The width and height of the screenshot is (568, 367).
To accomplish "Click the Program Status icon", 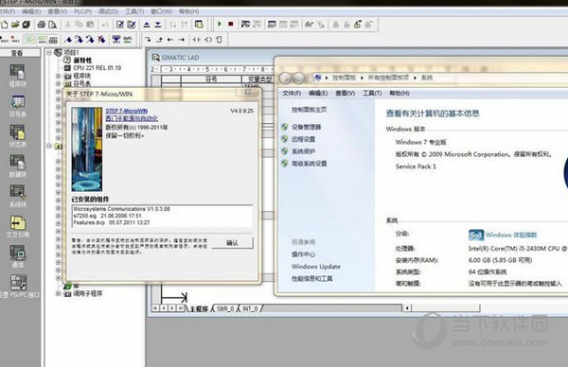I will pos(245,25).
